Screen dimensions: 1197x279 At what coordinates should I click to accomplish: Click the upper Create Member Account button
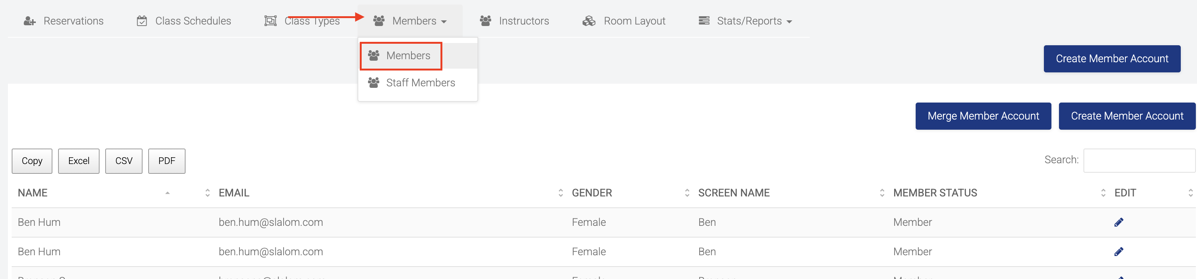pyautogui.click(x=1111, y=58)
